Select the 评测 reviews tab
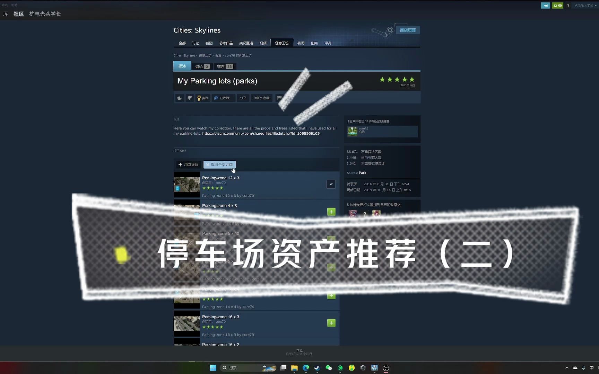 [x=328, y=43]
